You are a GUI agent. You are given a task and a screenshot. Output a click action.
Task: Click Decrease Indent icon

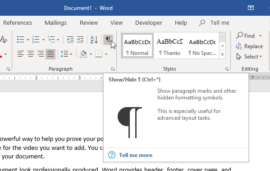[x=70, y=40]
